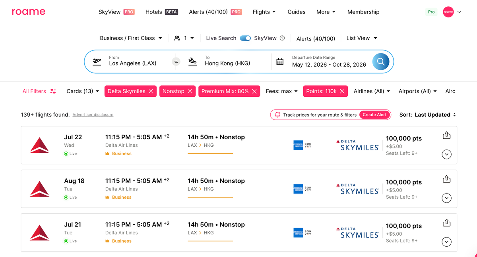
Task: Open Airlines (All) dropdown
Action: pyautogui.click(x=372, y=91)
